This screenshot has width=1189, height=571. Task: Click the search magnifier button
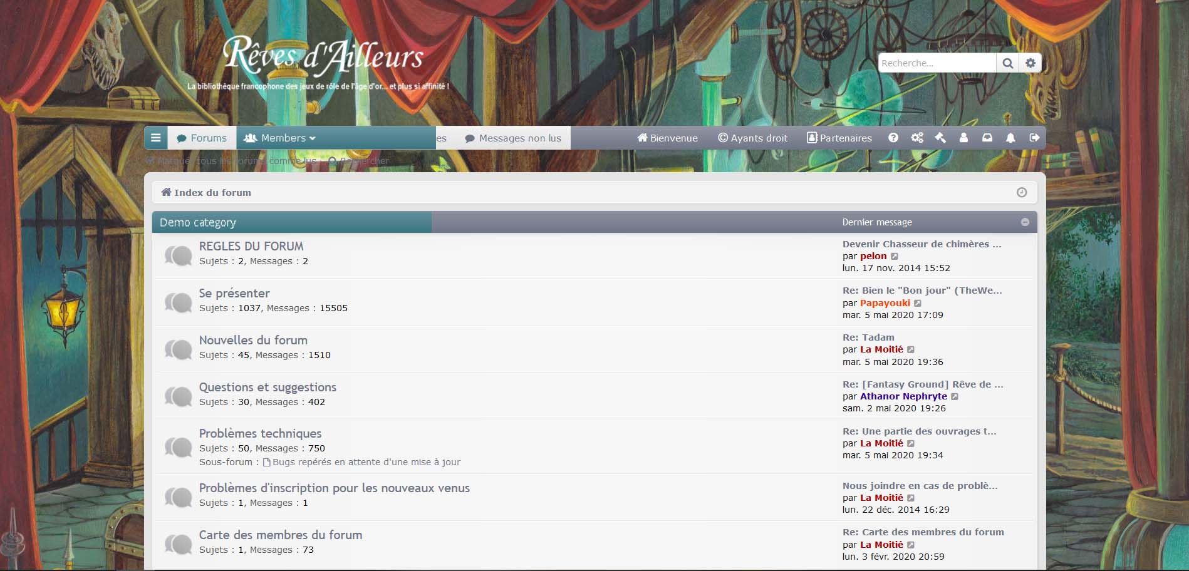click(x=1007, y=63)
